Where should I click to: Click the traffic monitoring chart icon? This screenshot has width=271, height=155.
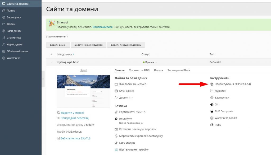coord(116,150)
